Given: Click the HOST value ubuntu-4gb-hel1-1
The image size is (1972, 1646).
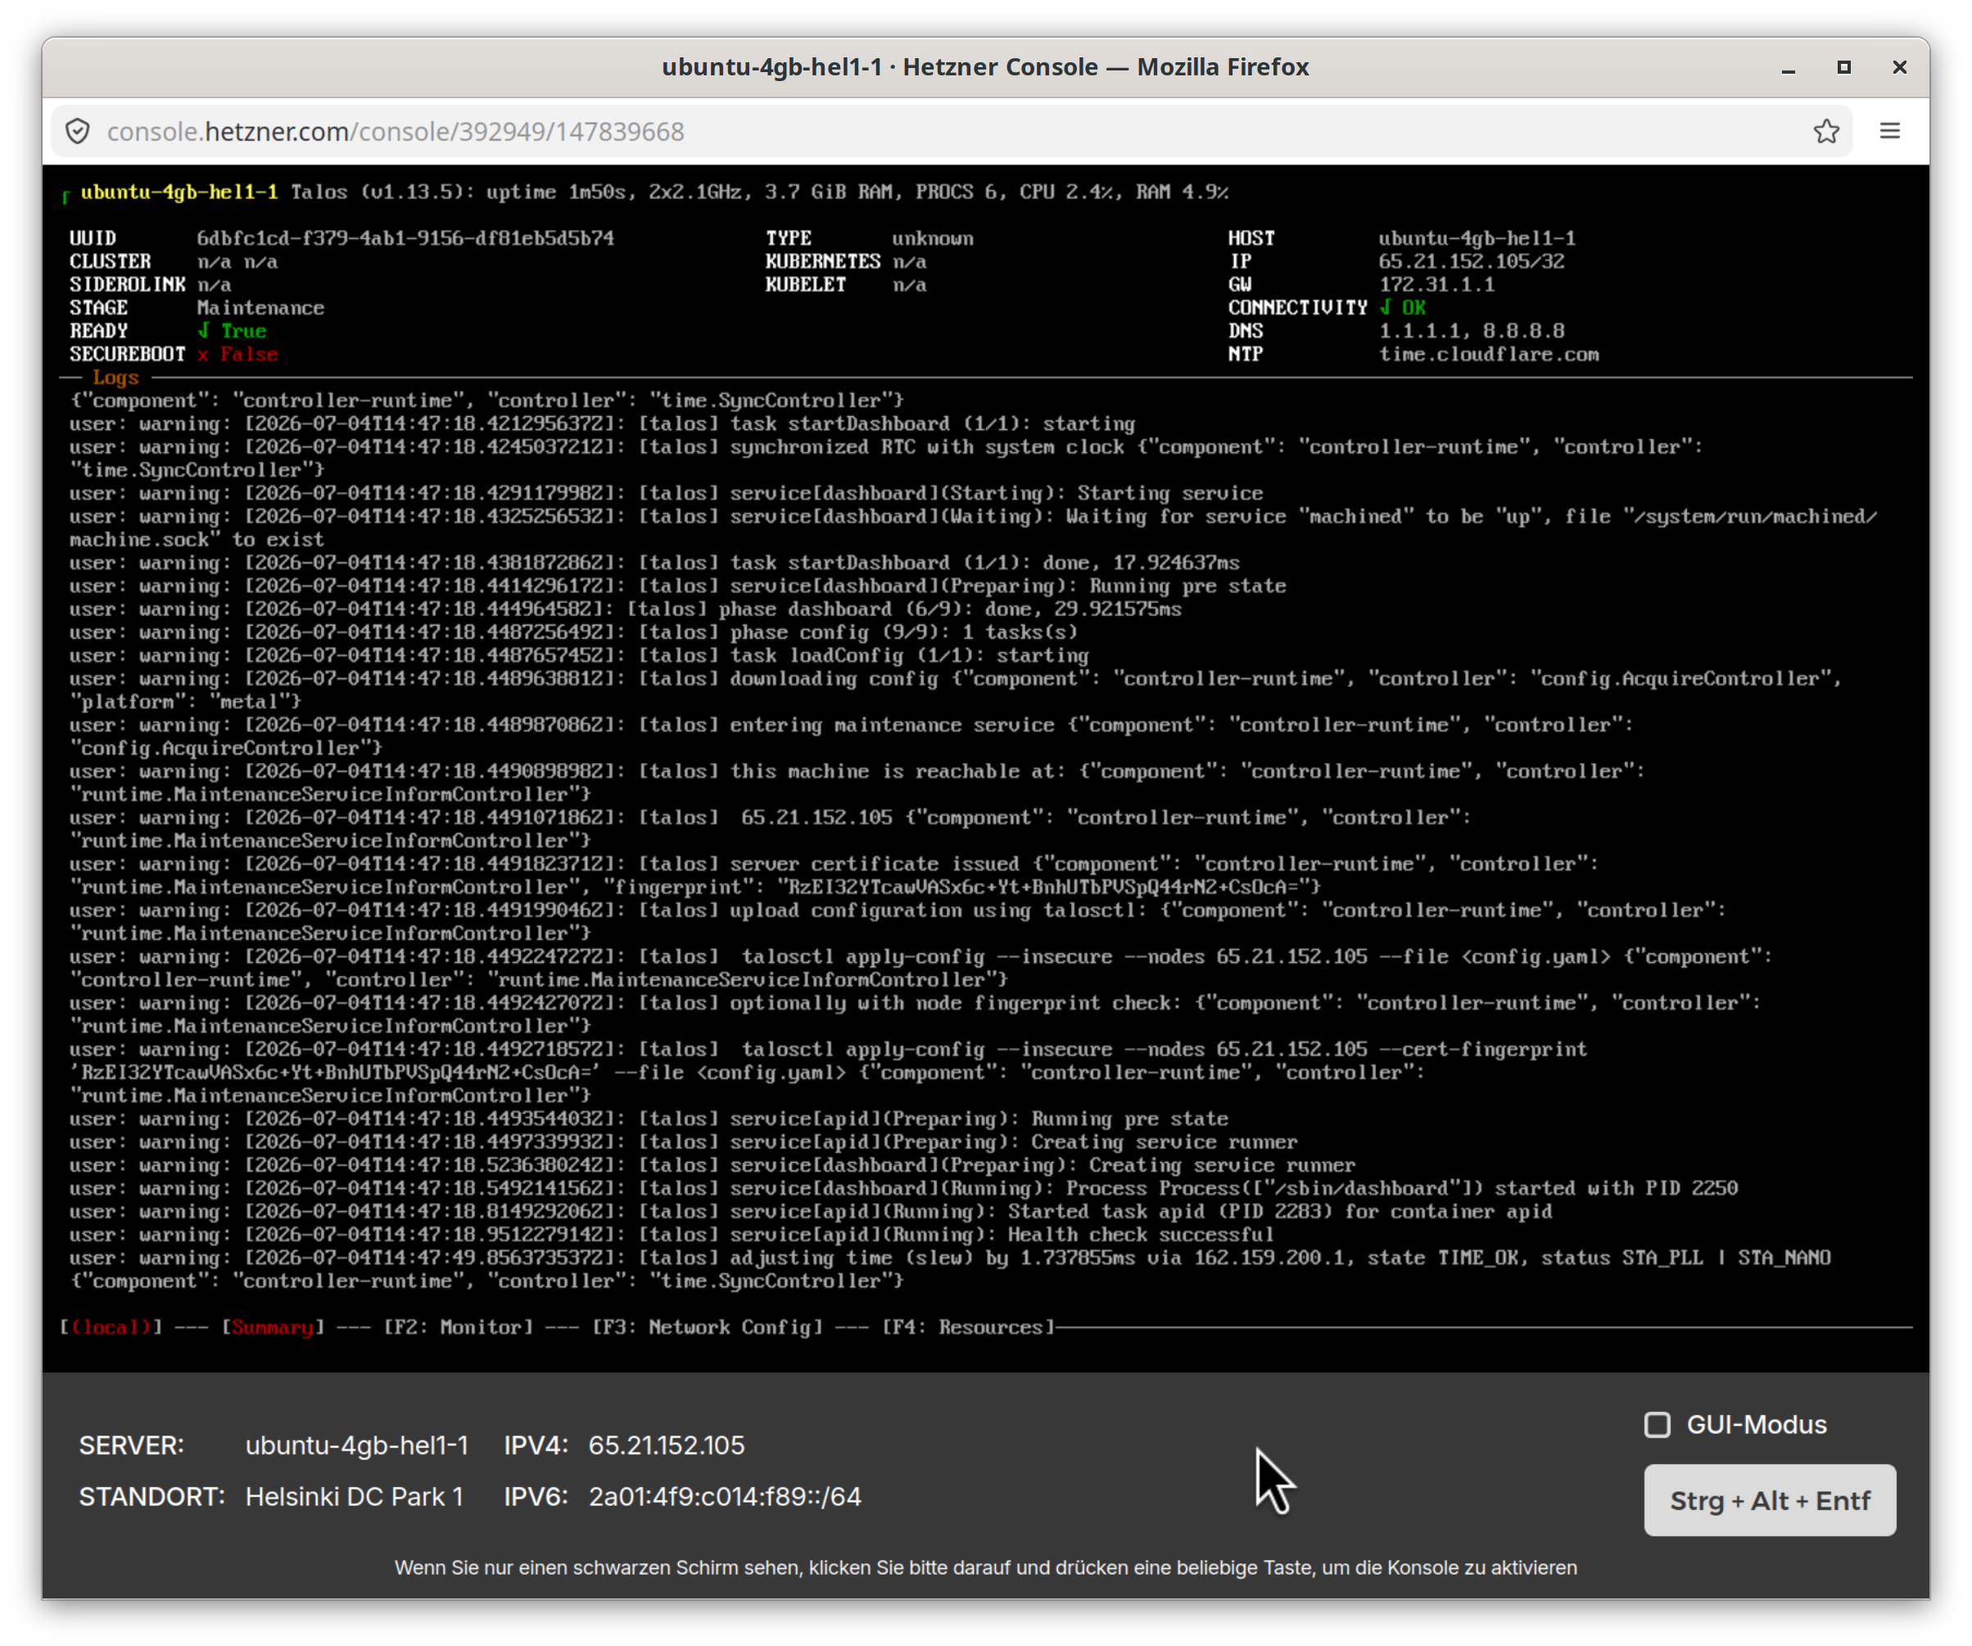Looking at the screenshot, I should tap(1477, 238).
